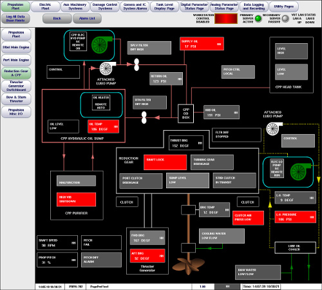This screenshot has height=290, width=322.
Task: Open the Propulsion Plant top tab
Action: 15,6
